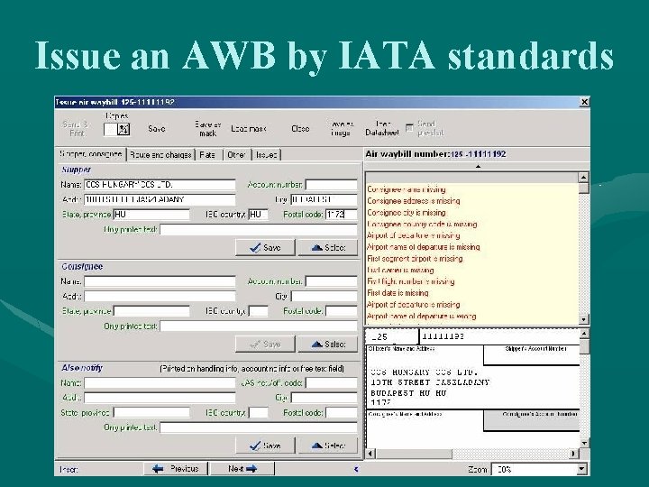Screen dimensions: 649x487
Task: Switch to the Rate tab
Action: click(x=208, y=155)
